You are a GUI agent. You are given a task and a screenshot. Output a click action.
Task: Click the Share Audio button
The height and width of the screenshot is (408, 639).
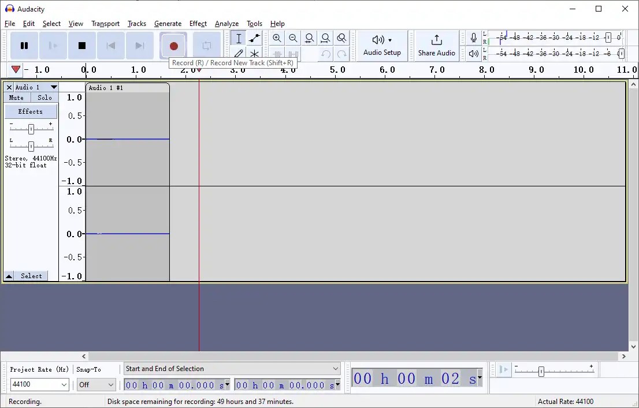click(x=436, y=46)
